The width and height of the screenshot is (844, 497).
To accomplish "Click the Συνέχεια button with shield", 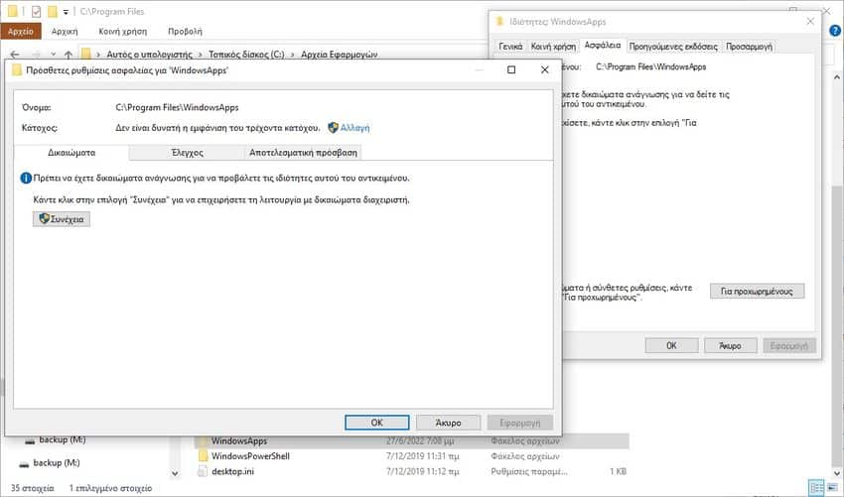I will (62, 219).
